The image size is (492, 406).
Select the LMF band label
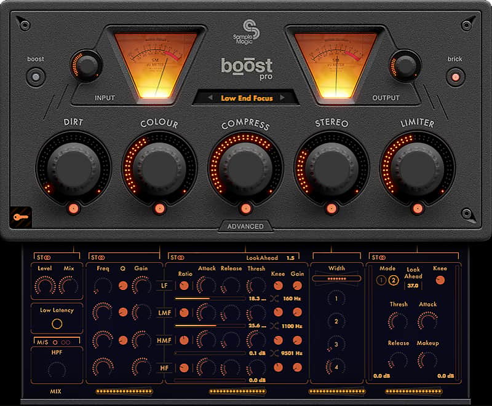(x=164, y=313)
